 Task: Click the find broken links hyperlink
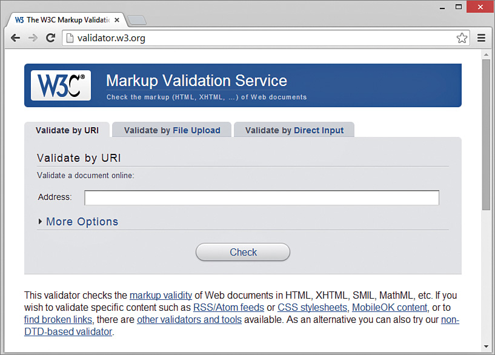(58, 319)
